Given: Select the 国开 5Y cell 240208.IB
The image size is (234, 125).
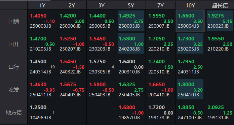Looking at the screenshot, I should click(x=131, y=43).
